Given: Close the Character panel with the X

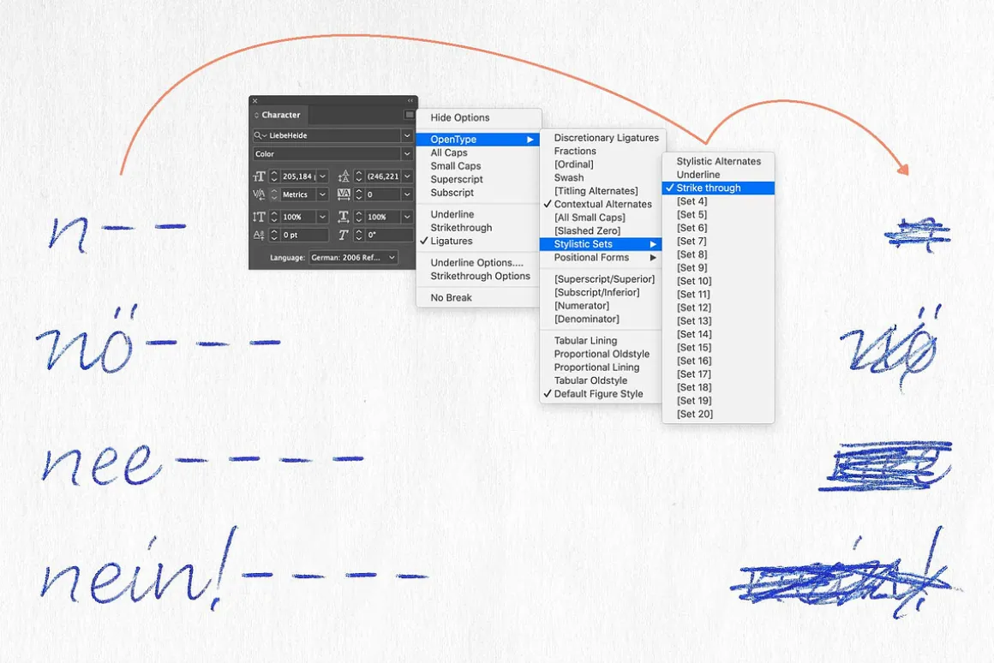Looking at the screenshot, I should tap(254, 101).
